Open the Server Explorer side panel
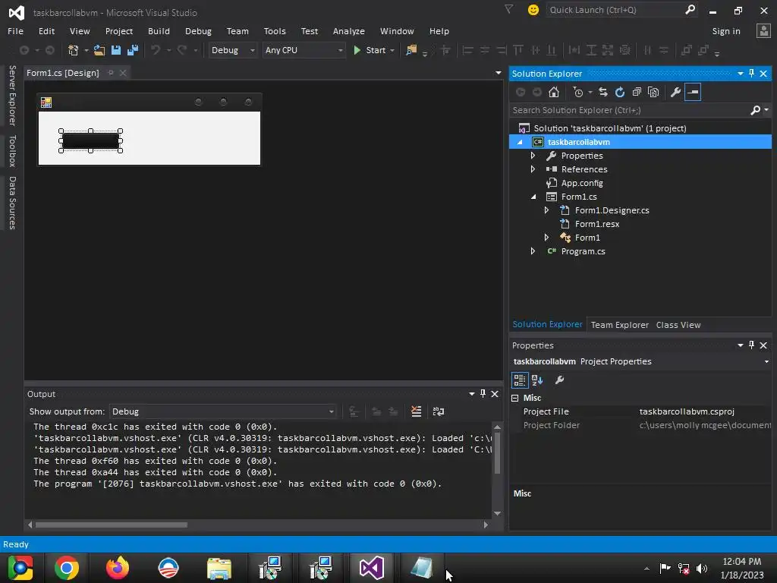 click(x=12, y=95)
